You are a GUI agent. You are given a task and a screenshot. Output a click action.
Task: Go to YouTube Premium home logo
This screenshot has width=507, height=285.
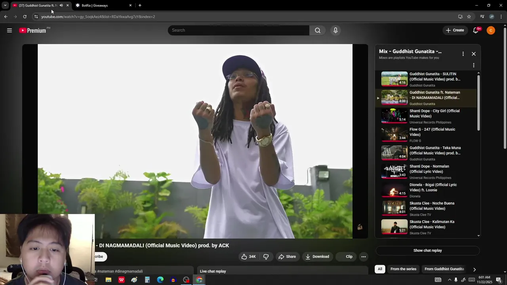point(32,30)
